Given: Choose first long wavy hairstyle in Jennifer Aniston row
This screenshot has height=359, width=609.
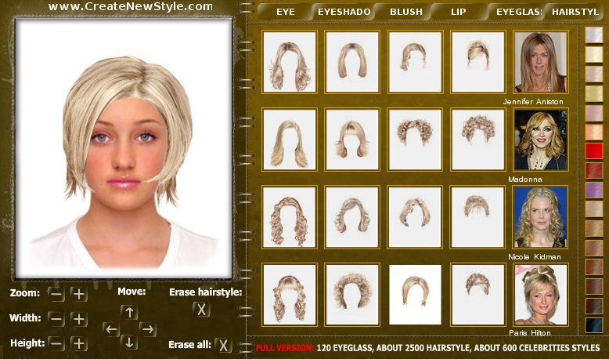Looking at the screenshot, I should 290,62.
